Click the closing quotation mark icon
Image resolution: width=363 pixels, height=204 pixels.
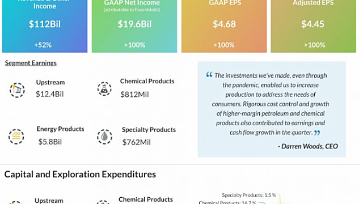pos(317,133)
